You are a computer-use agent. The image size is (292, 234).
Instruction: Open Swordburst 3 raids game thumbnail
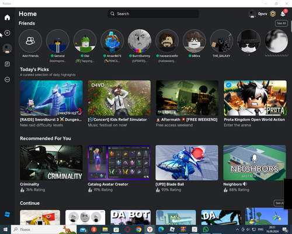pyautogui.click(x=51, y=98)
